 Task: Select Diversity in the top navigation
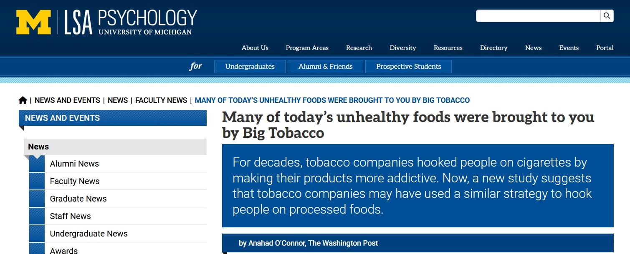tap(403, 48)
